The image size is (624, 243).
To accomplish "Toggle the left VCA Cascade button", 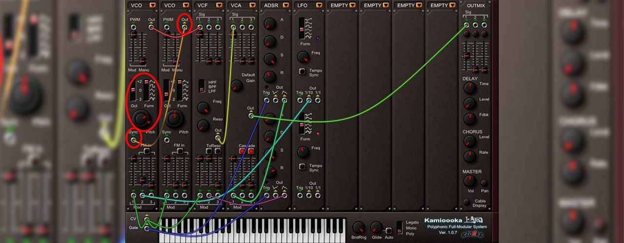I will pyautogui.click(x=242, y=151).
